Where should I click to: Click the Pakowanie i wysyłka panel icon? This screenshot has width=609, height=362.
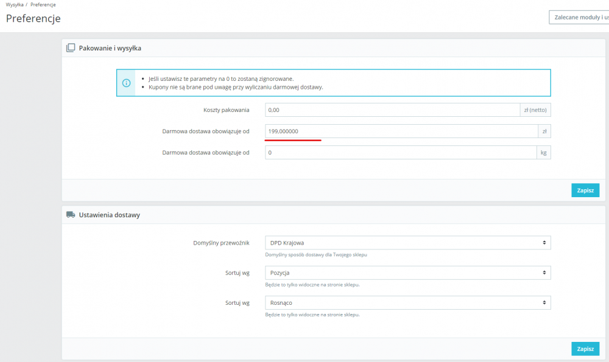[71, 47]
